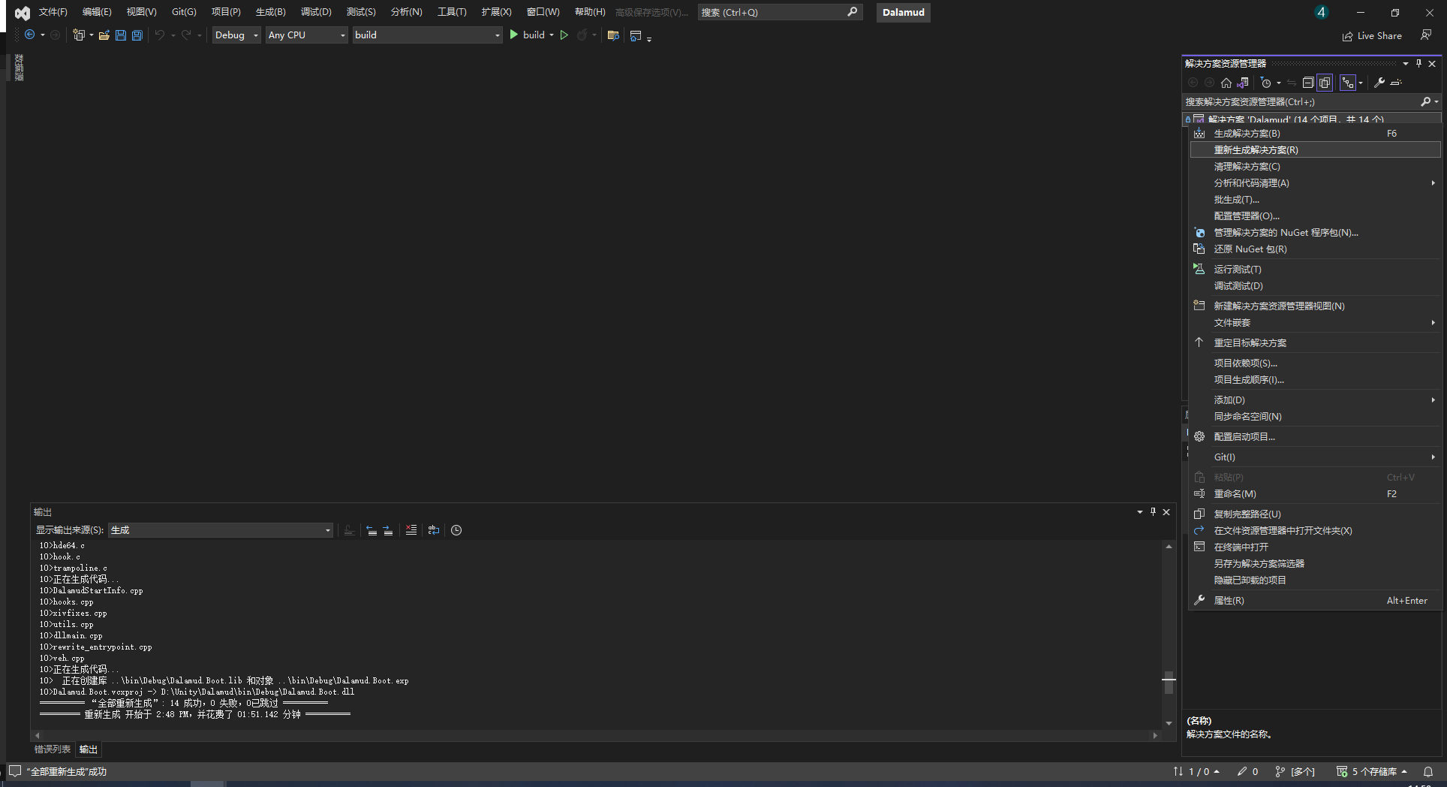Toggle auto-hide pin on output panel
1447x787 pixels.
[x=1154, y=511]
